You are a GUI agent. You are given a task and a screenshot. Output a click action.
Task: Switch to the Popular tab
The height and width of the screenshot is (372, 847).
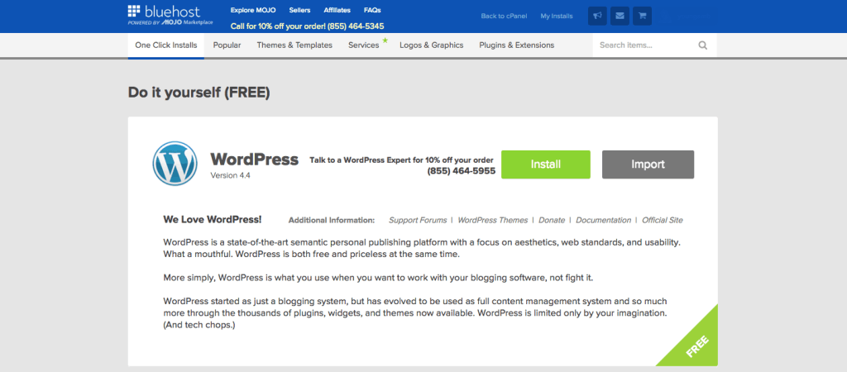tap(227, 45)
